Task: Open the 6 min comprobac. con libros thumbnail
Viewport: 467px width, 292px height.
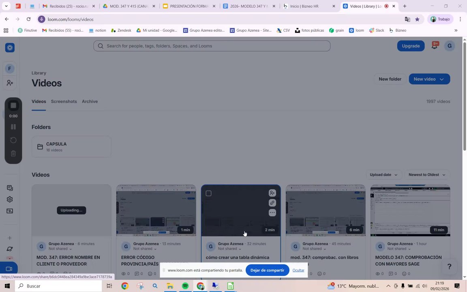Action: point(326,210)
